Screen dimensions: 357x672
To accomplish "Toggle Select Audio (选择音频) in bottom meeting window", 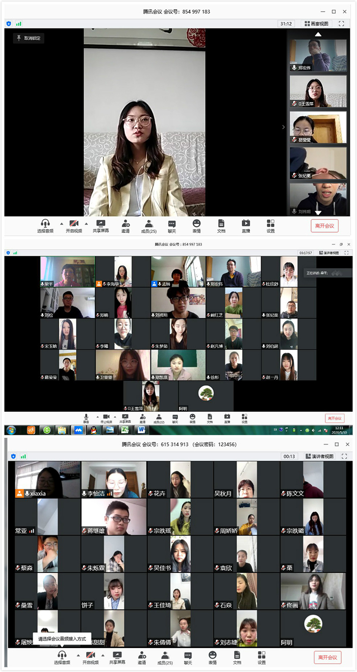I will click(x=62, y=658).
